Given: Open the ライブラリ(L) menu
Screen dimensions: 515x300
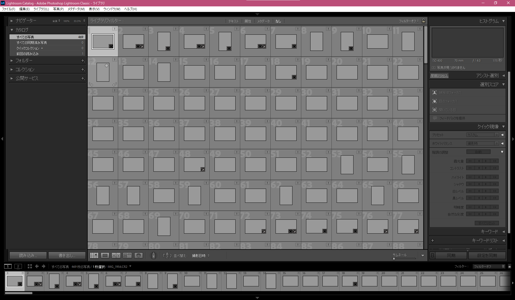Looking at the screenshot, I should (41, 9).
